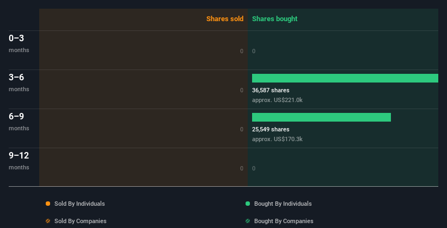The height and width of the screenshot is (228, 447).
Task: Click the green bar for 6–9 months
Action: pos(321,117)
